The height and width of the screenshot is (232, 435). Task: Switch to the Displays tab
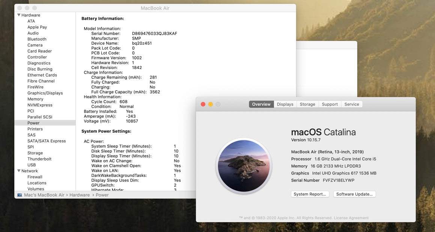285,104
